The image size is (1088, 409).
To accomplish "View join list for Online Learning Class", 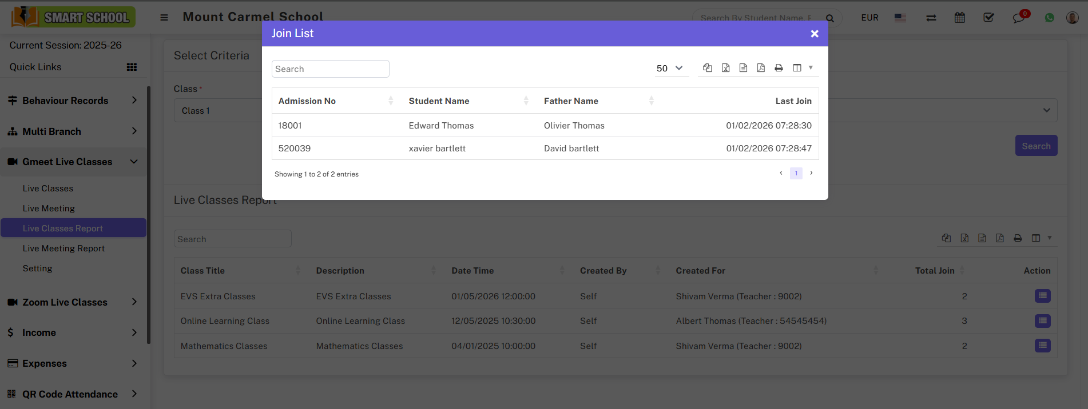I will click(1043, 321).
